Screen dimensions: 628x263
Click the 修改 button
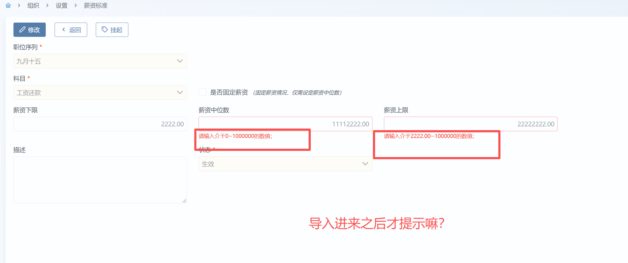click(x=30, y=30)
